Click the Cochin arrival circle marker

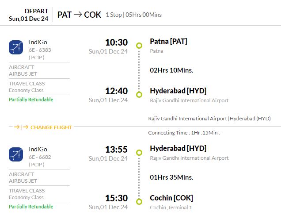[139, 201]
